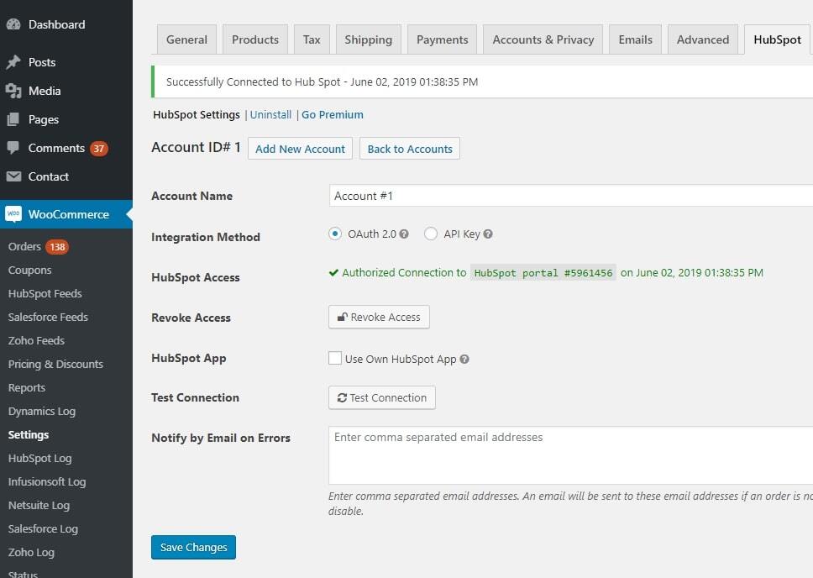Viewport: 813px width, 578px height.
Task: Open Coupons under WooCommerce
Action: pos(30,271)
